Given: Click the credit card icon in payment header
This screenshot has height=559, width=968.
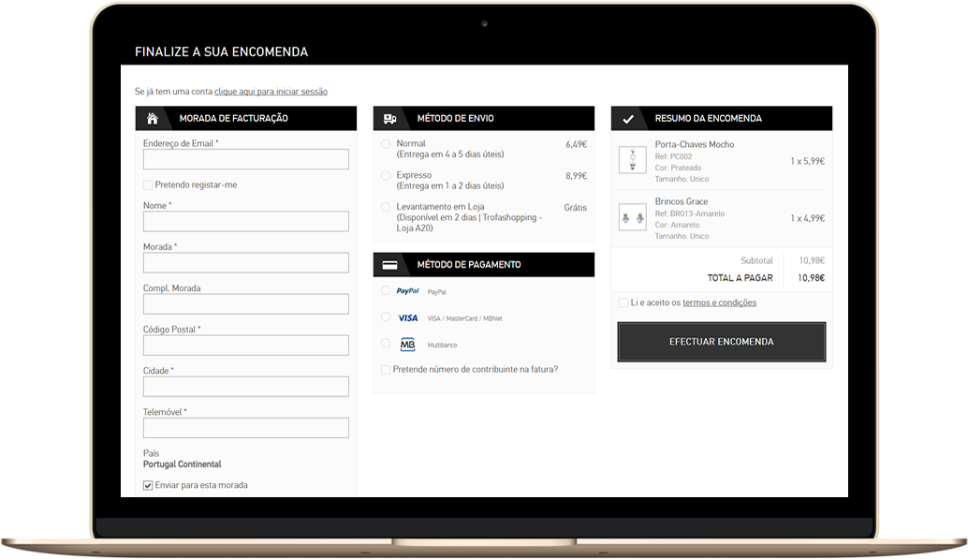Looking at the screenshot, I should pyautogui.click(x=390, y=265).
